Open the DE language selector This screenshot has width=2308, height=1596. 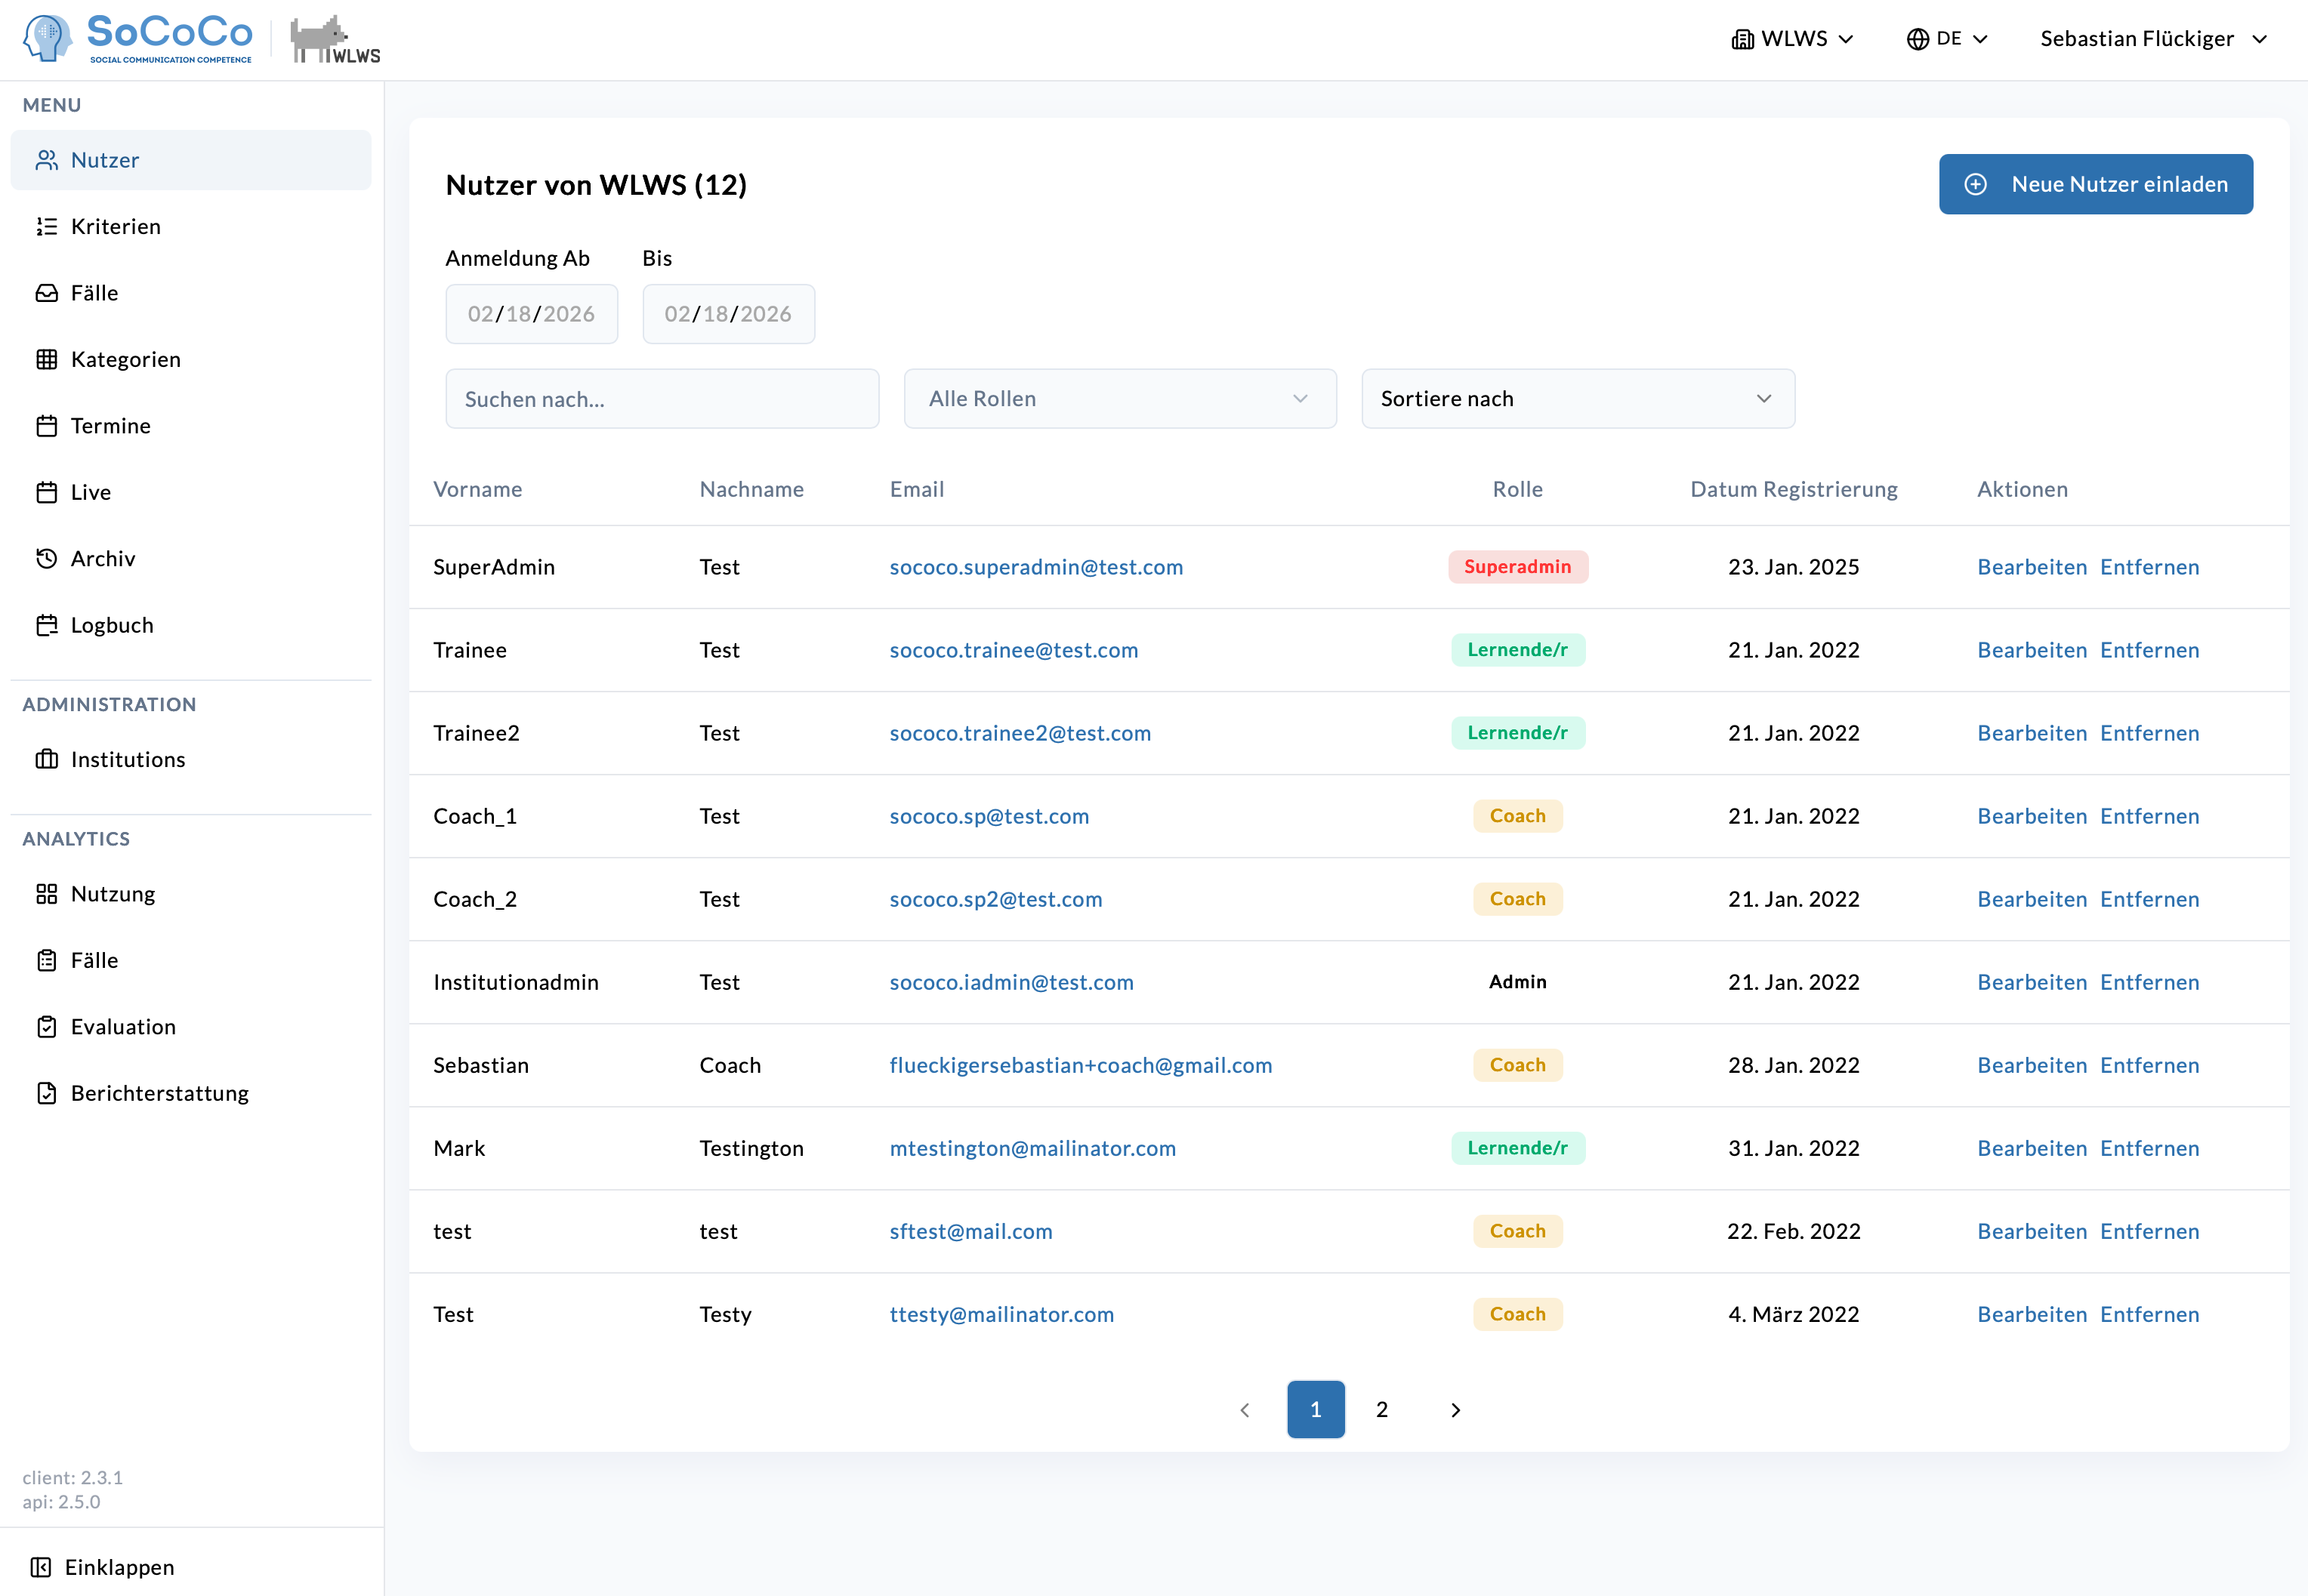point(1947,39)
